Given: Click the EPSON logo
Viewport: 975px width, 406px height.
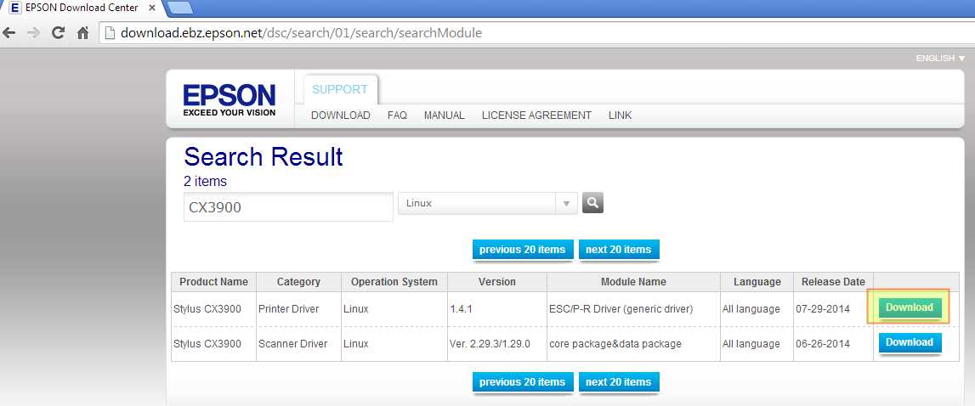Looking at the screenshot, I should pos(230,99).
